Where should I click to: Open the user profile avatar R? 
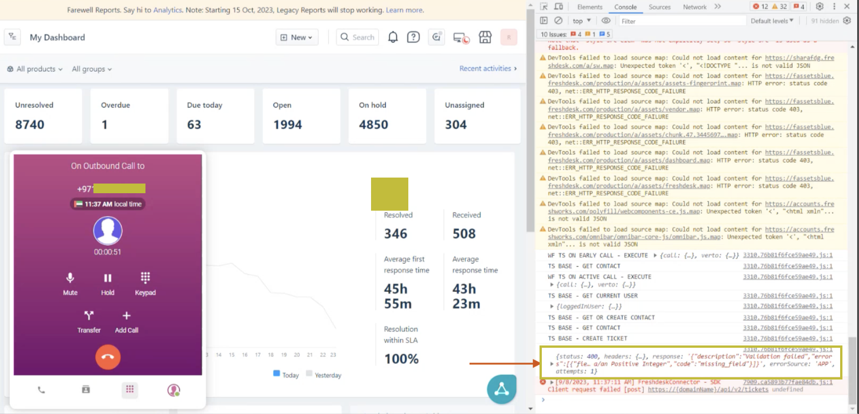[x=509, y=37]
